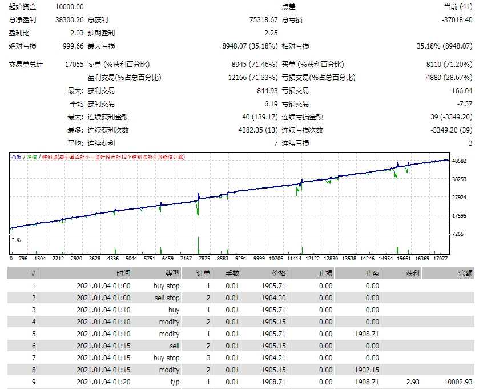Click the 订单 column header
479x389 pixels.
[204, 274]
